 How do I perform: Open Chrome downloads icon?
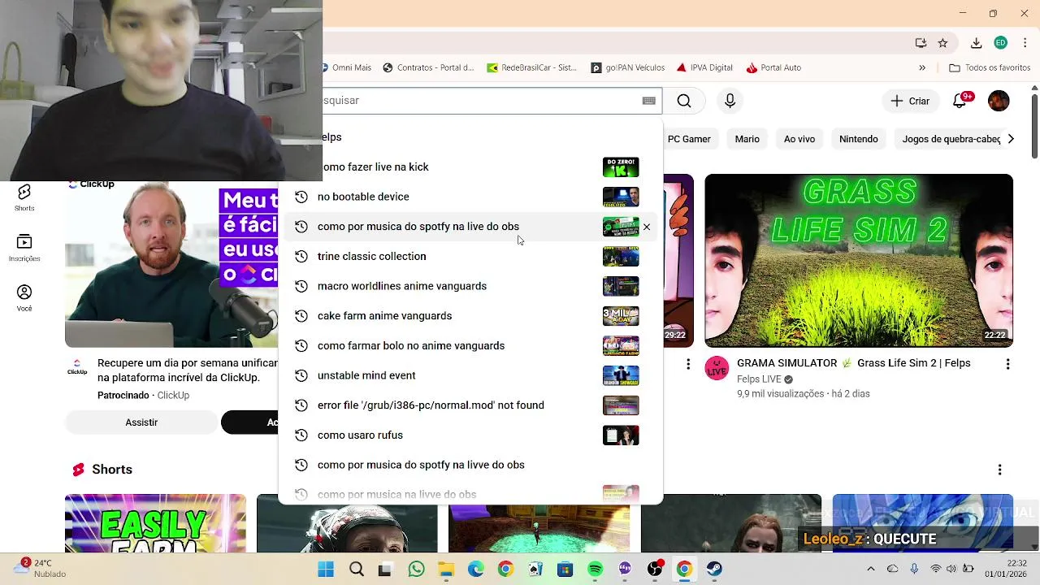[977, 43]
